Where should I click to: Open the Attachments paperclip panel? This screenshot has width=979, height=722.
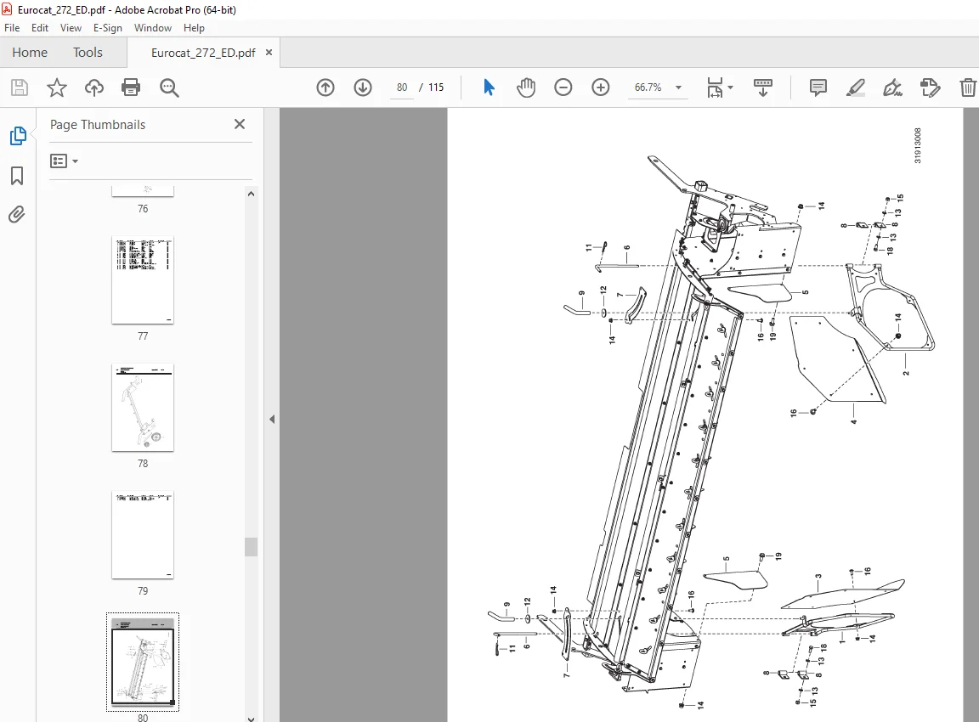coord(17,215)
